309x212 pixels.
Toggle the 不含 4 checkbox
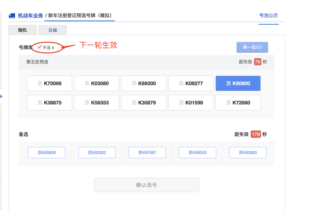pos(40,47)
